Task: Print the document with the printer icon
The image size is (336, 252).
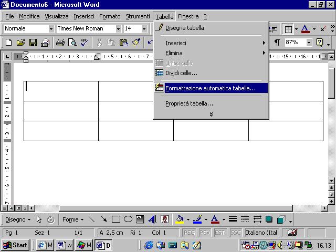Action: click(60, 43)
